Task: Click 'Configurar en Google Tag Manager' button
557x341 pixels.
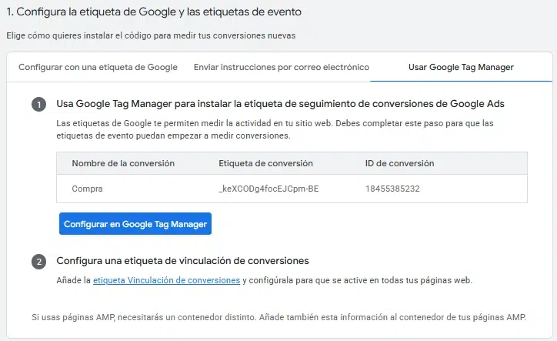Action: click(135, 224)
